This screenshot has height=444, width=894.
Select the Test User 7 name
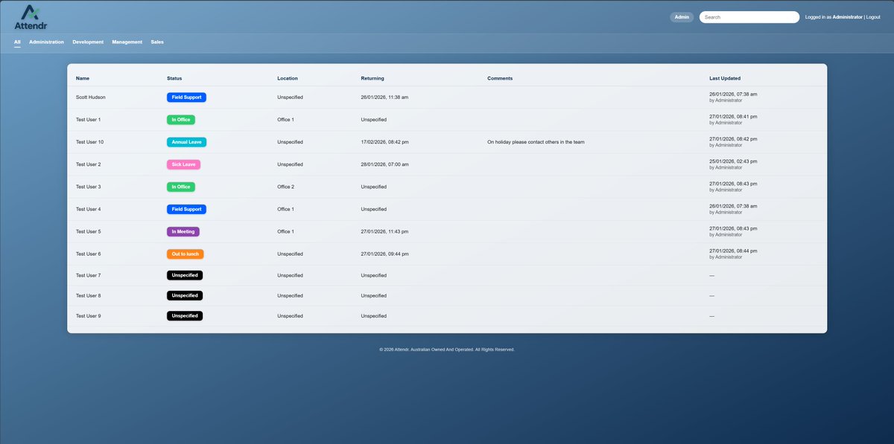pyautogui.click(x=89, y=275)
